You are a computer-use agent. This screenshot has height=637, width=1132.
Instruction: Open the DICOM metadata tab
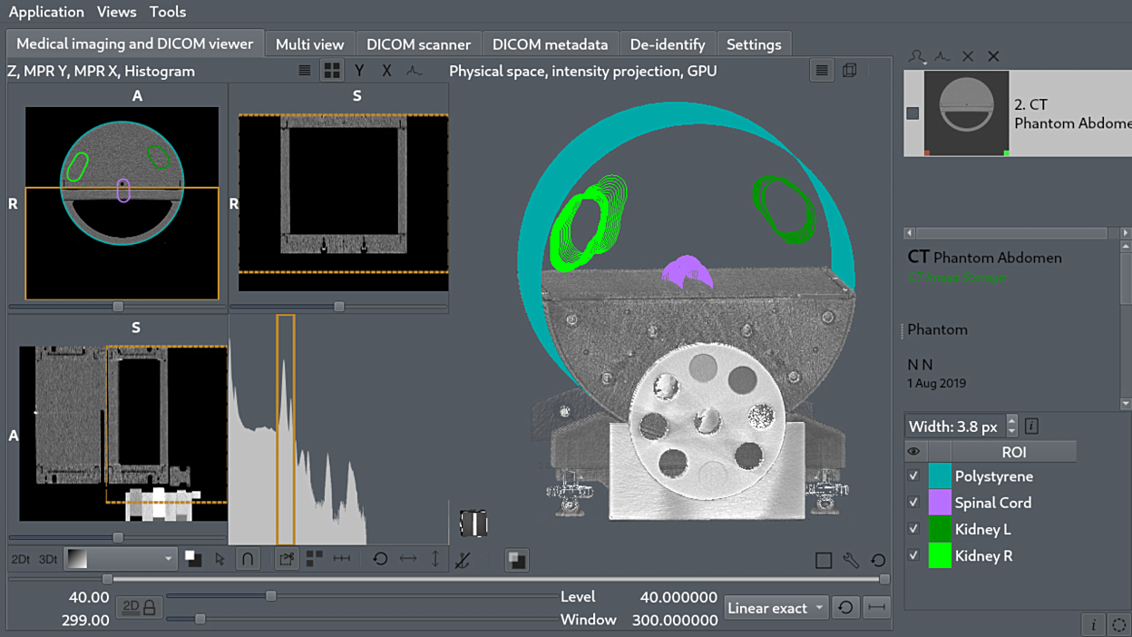(x=550, y=44)
